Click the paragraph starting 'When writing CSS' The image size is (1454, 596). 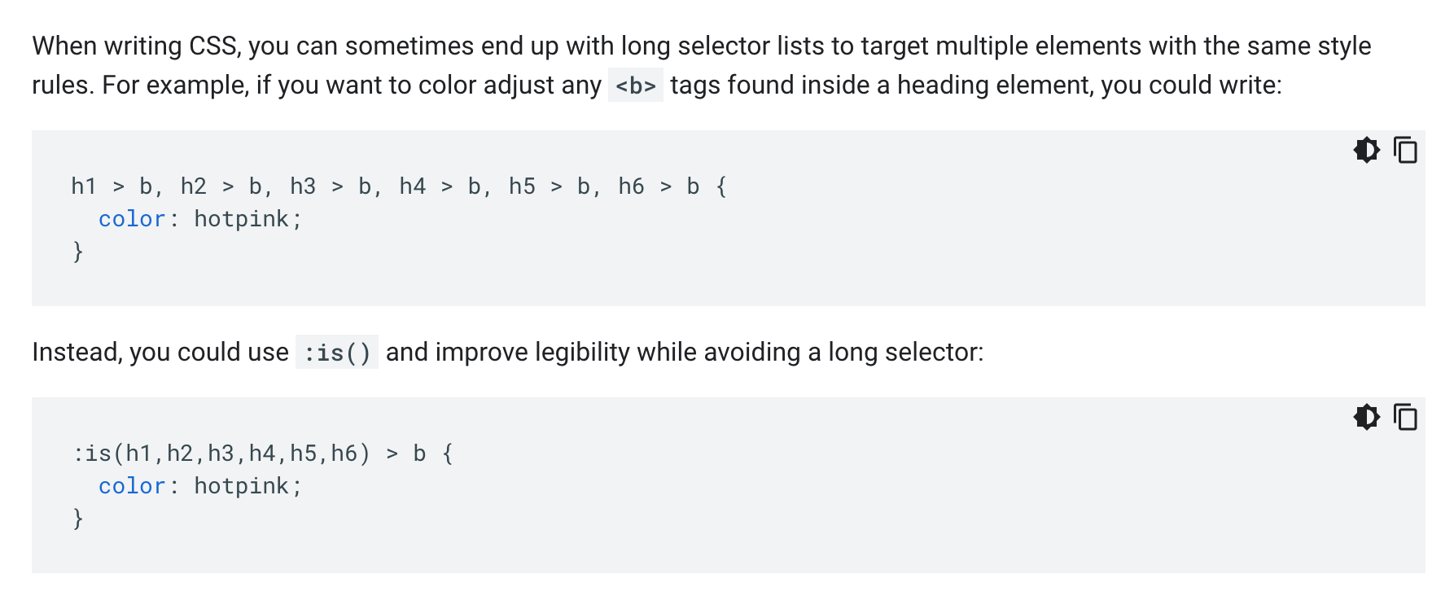point(702,65)
